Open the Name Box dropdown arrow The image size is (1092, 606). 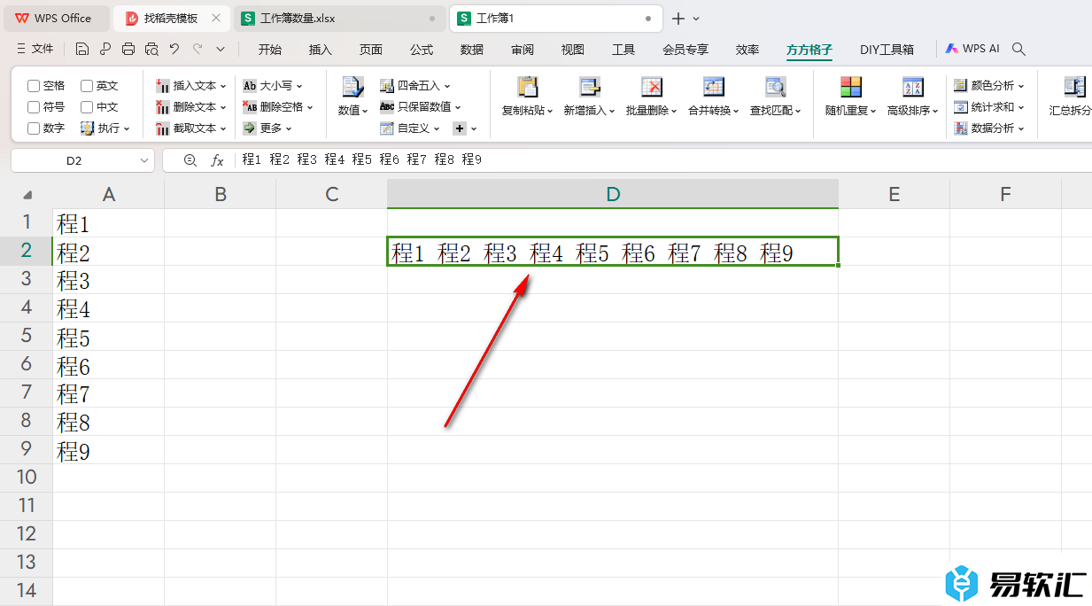[144, 160]
